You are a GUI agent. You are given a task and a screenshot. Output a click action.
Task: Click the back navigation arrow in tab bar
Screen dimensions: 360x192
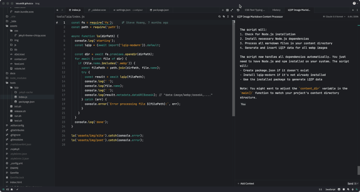pos(58,9)
